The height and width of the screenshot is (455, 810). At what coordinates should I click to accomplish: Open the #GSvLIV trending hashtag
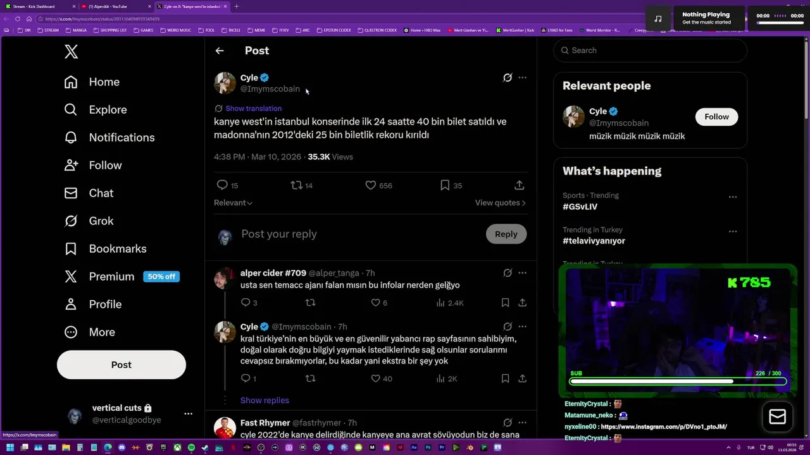[x=580, y=207]
